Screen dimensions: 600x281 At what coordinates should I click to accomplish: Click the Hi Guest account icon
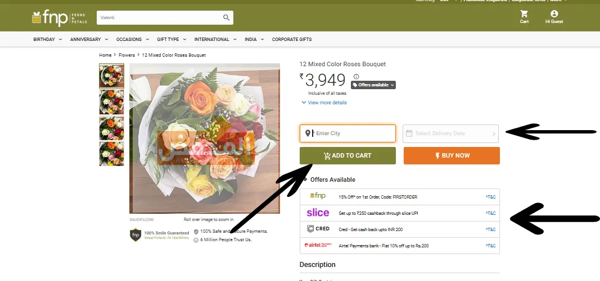tap(554, 14)
